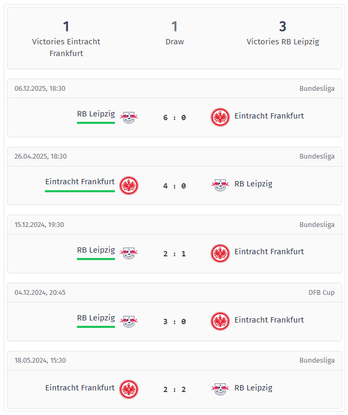Image resolution: width=348 pixels, height=415 pixels.
Task: Click the DFB Cup competition label
Action: click(x=321, y=293)
